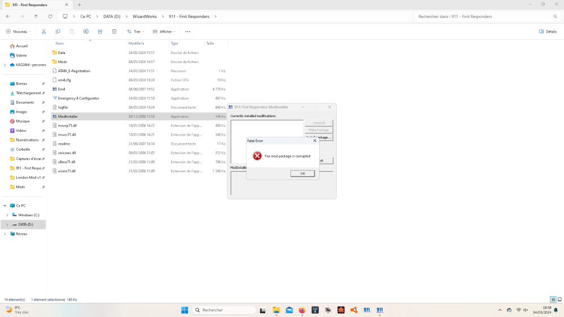Click the search box for 911 - First Responders
The image size is (564, 317).
(487, 16)
